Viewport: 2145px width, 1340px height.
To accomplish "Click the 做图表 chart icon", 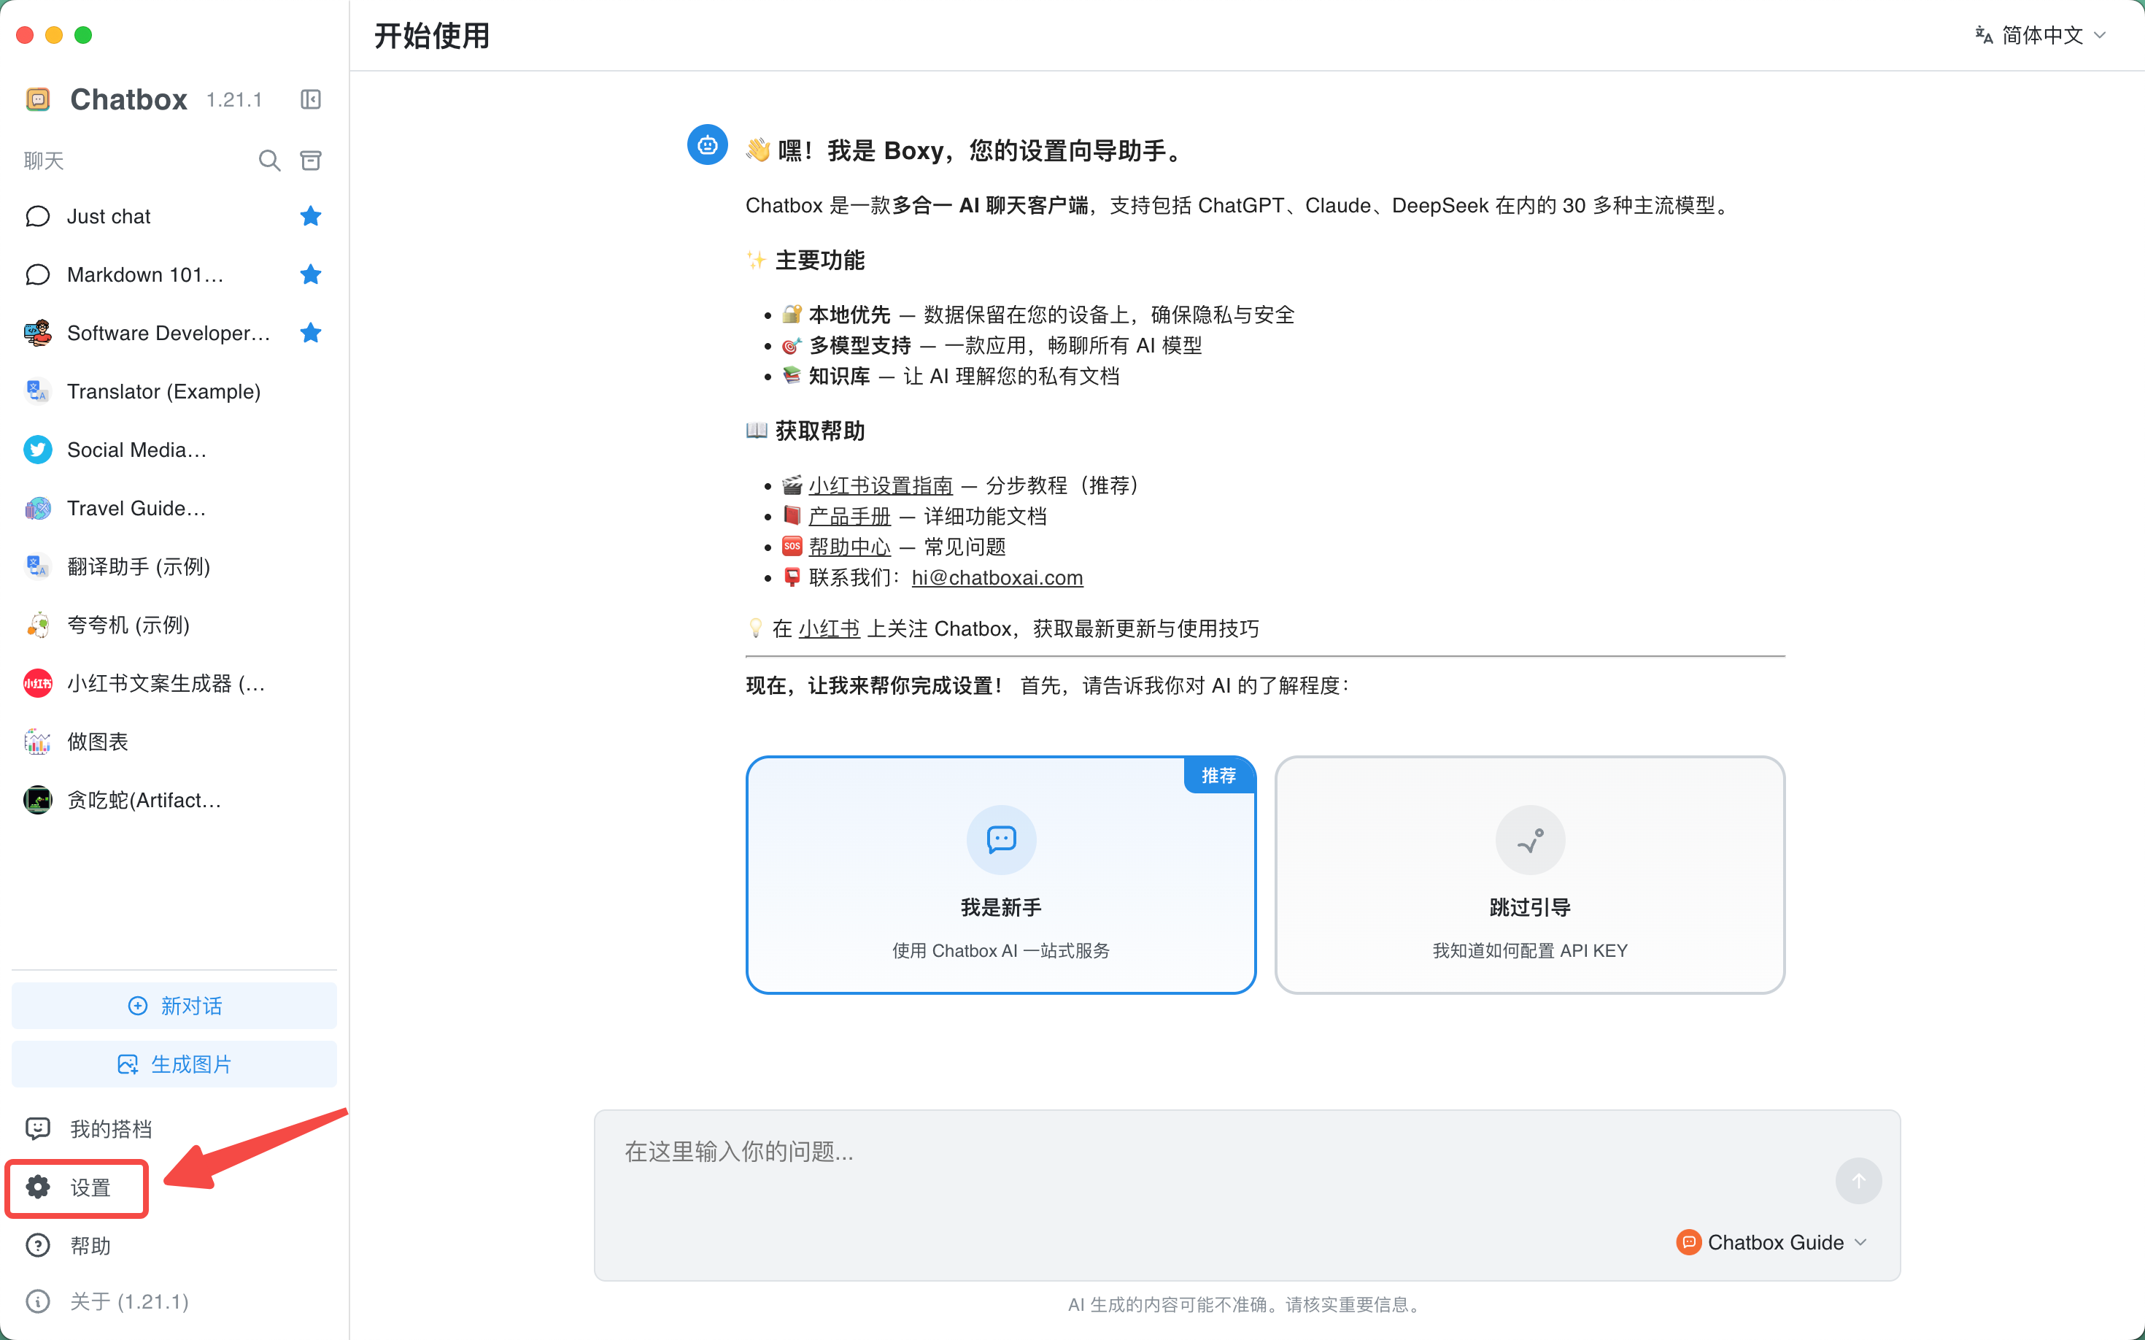I will tap(37, 742).
